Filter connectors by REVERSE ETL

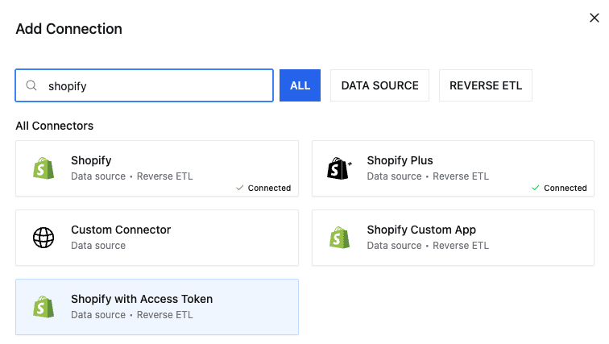(486, 85)
